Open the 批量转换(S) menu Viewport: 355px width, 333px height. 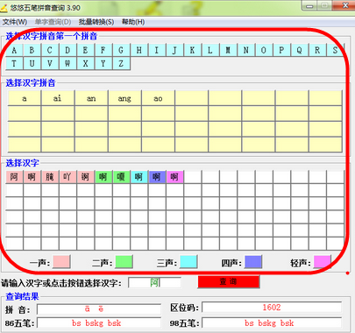tap(96, 22)
